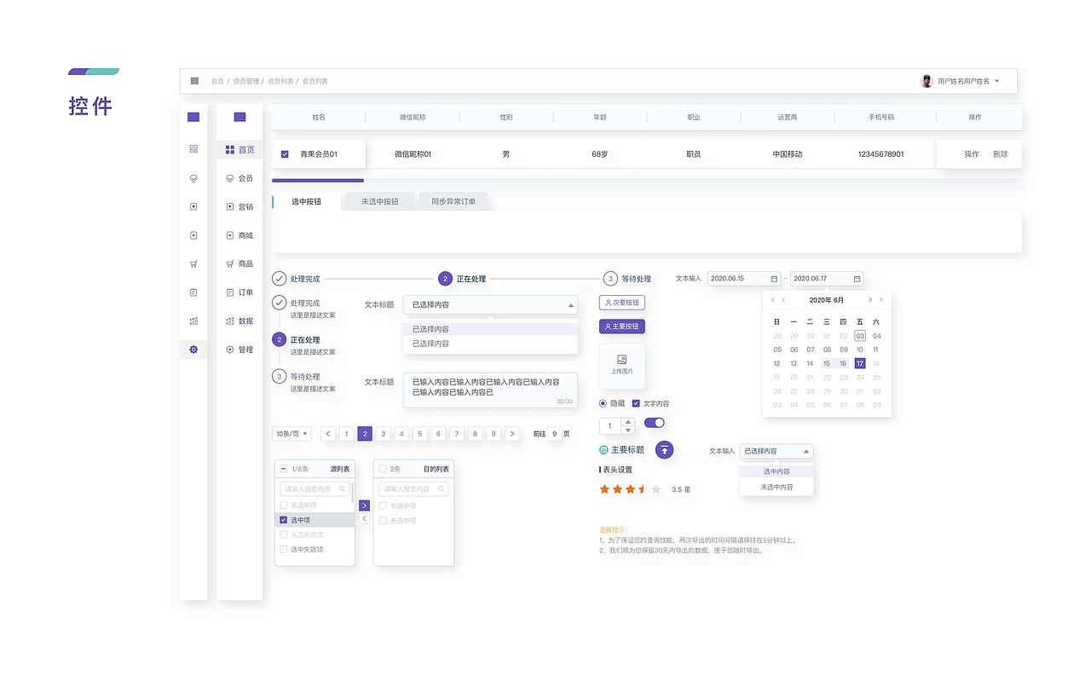
Task: Click the user avatar picture in header
Action: pyautogui.click(x=926, y=81)
